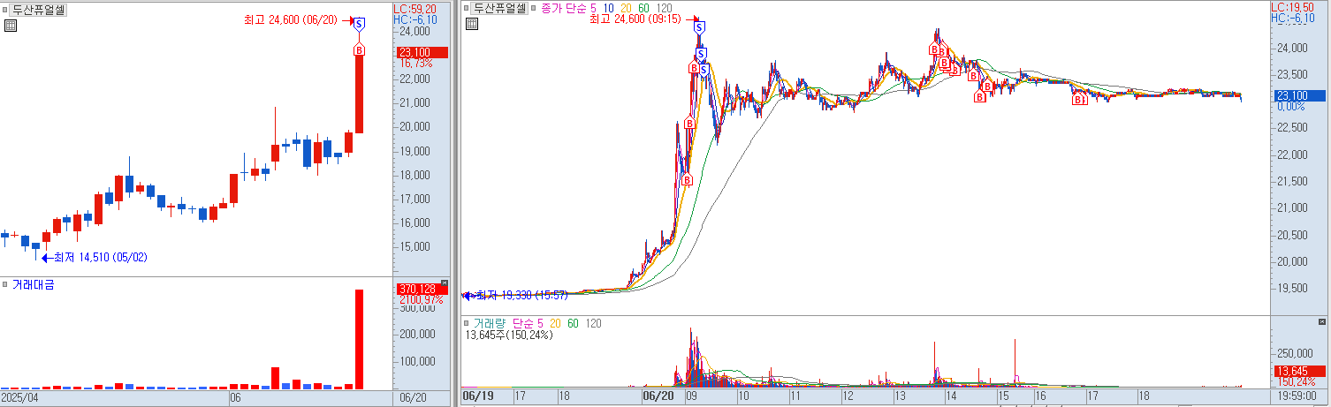Image resolution: width=1331 pixels, height=407 pixels.
Task: Click the red 13,645 volume tag
Action: (1299, 371)
